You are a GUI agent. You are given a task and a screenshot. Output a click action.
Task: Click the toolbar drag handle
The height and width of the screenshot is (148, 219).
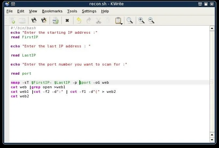pos(6,20)
